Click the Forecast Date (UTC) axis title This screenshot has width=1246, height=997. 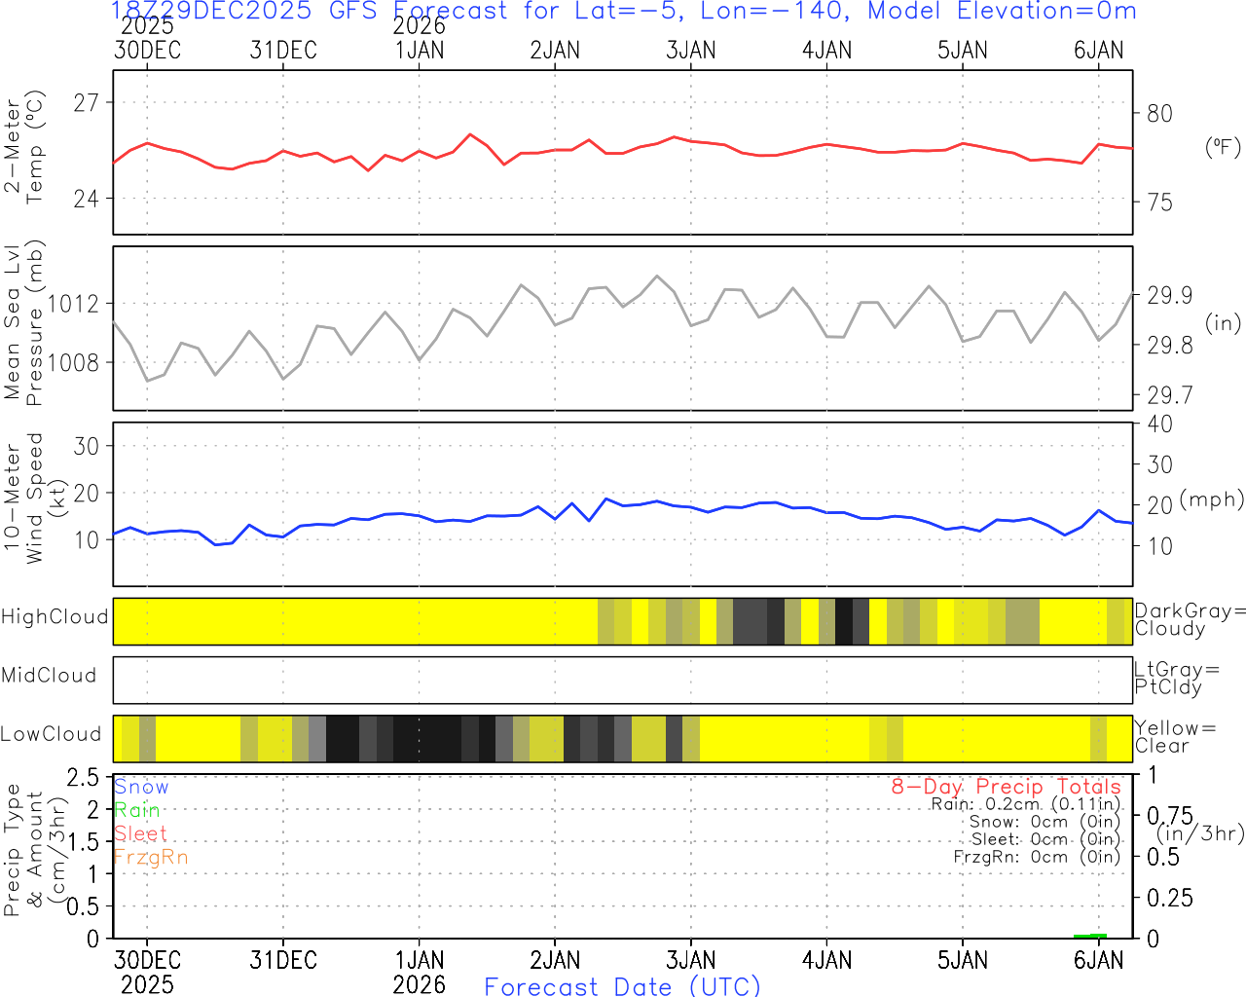coord(622,986)
